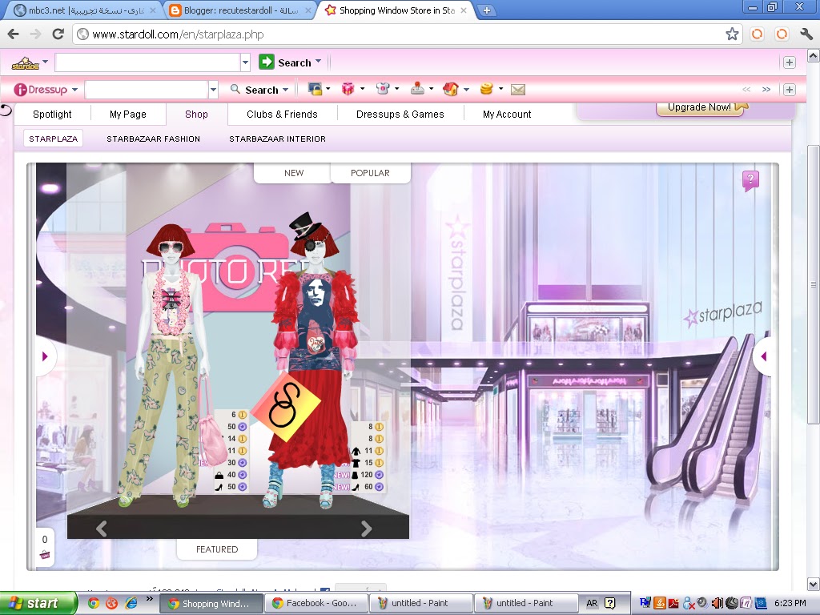The height and width of the screenshot is (615, 820).
Task: Open Clubs & Friends menu tab
Action: (283, 114)
